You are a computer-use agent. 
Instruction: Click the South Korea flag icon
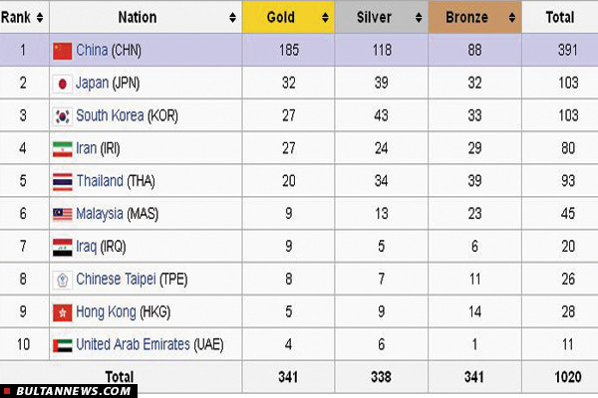click(63, 116)
